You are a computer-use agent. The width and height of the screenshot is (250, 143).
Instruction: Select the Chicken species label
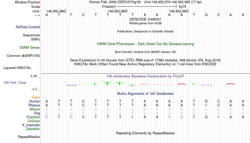click(34, 121)
